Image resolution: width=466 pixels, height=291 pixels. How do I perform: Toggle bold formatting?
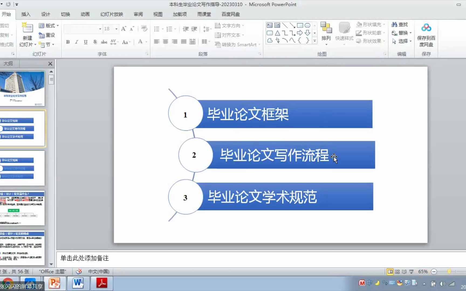[x=68, y=42]
